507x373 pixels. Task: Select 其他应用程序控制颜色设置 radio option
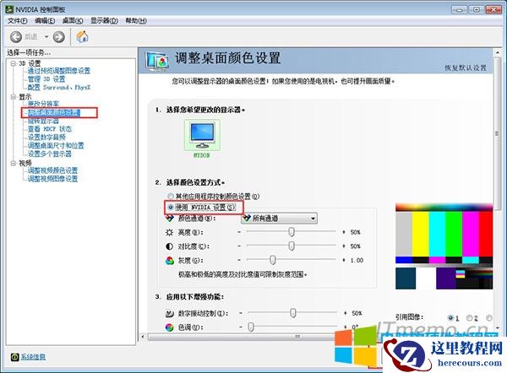pos(171,196)
